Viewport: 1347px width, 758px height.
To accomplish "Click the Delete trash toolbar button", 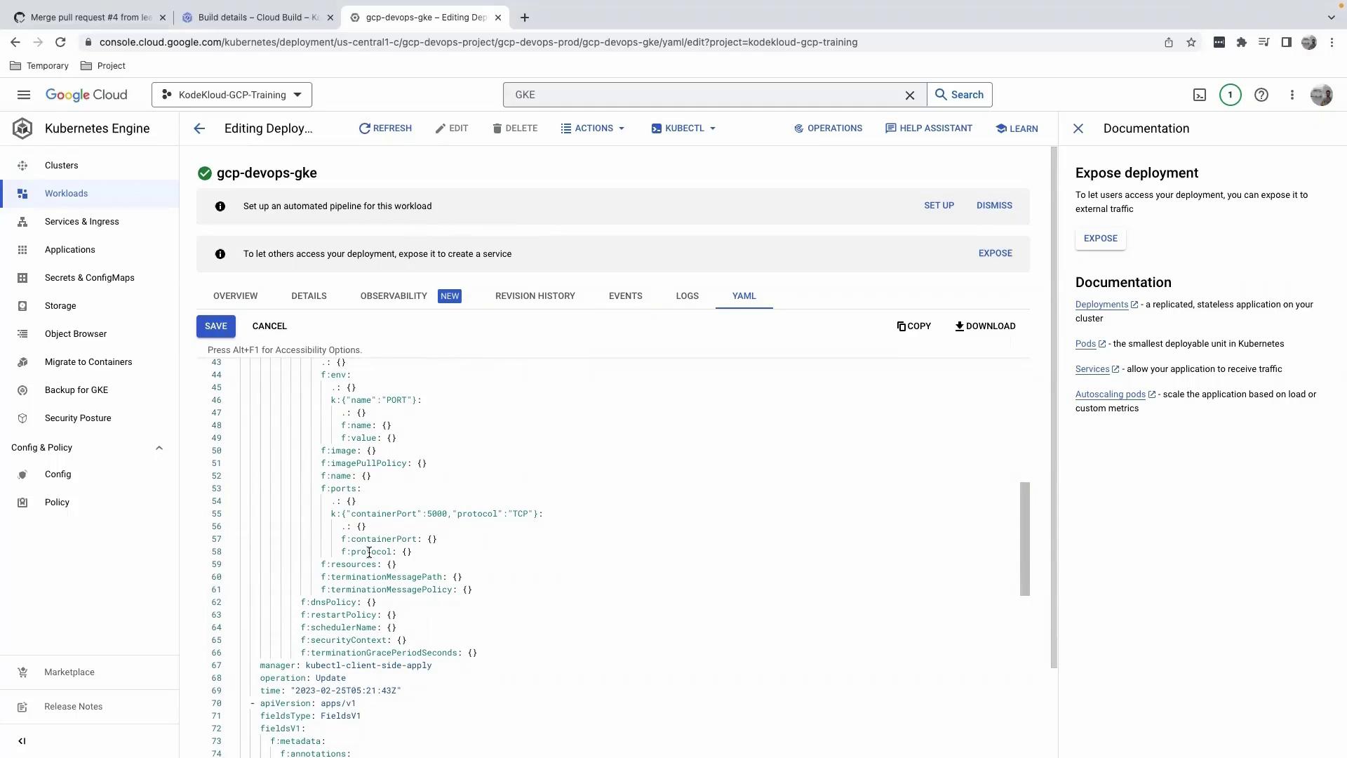I will [x=515, y=128].
